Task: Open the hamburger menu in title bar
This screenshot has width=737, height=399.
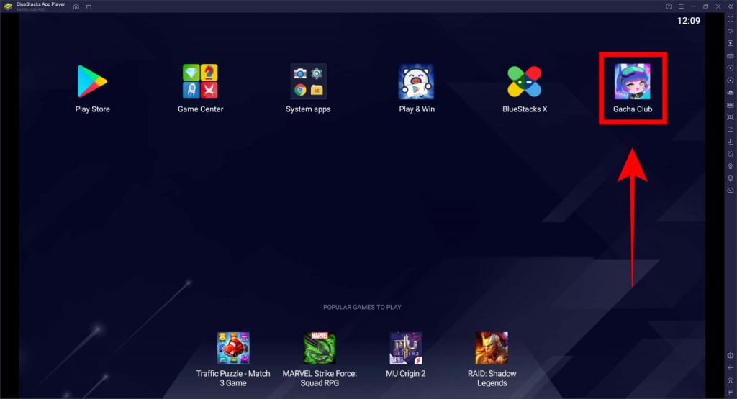Action: coord(681,6)
